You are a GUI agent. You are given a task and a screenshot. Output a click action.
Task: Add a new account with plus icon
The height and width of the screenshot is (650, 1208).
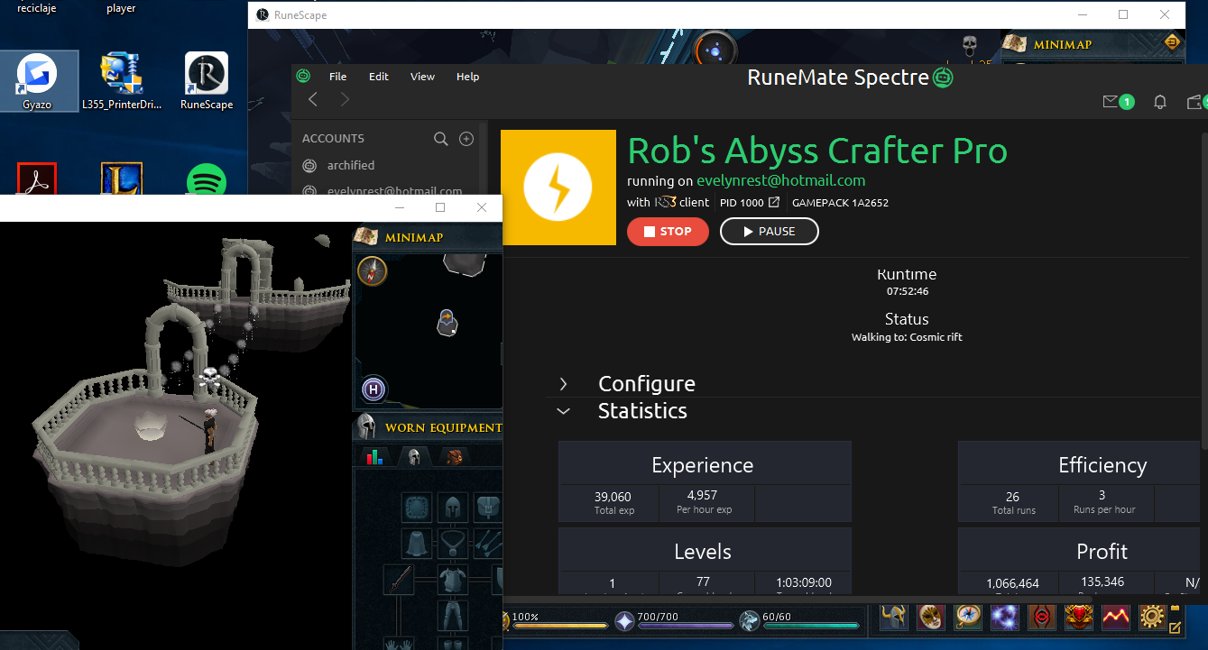[466, 139]
